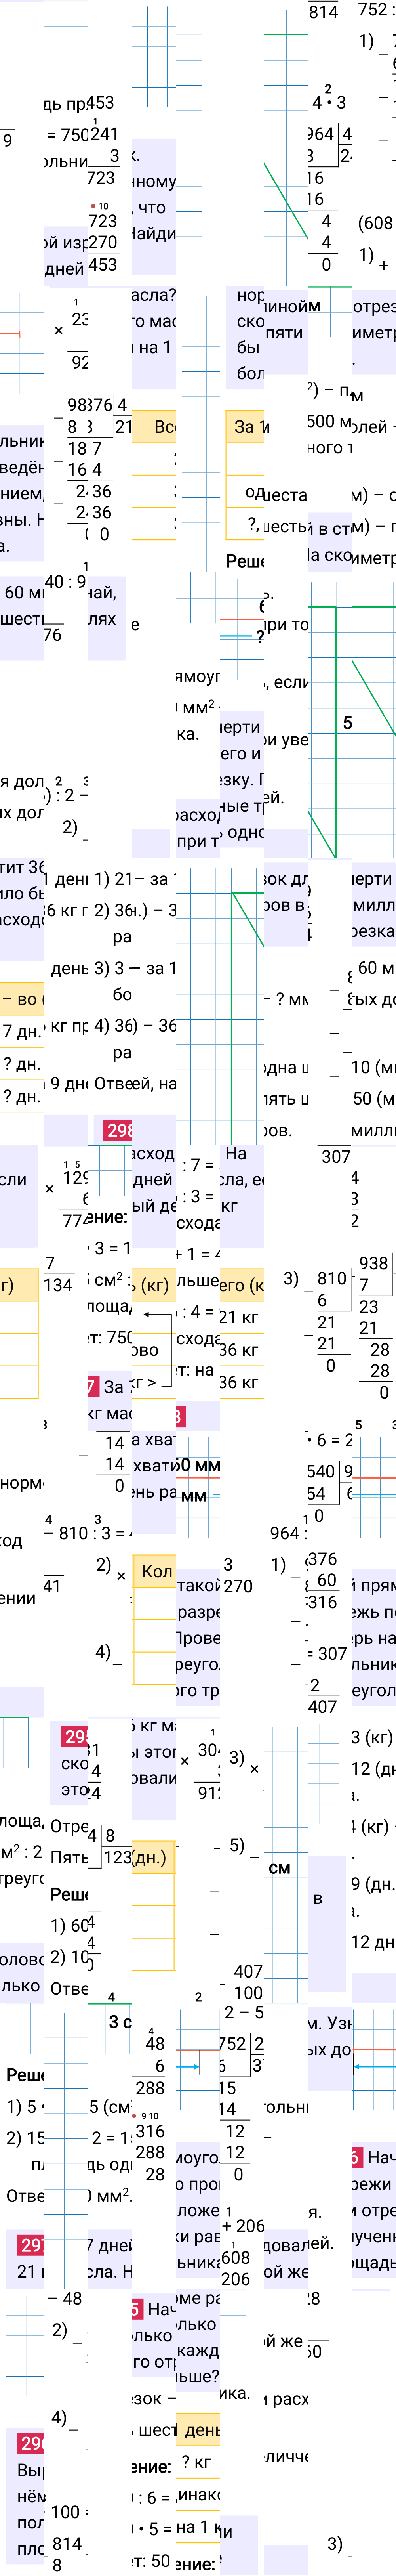Click the text "м. Узн"
The width and height of the screenshot is (396, 2576).
pyautogui.click(x=330, y=2023)
